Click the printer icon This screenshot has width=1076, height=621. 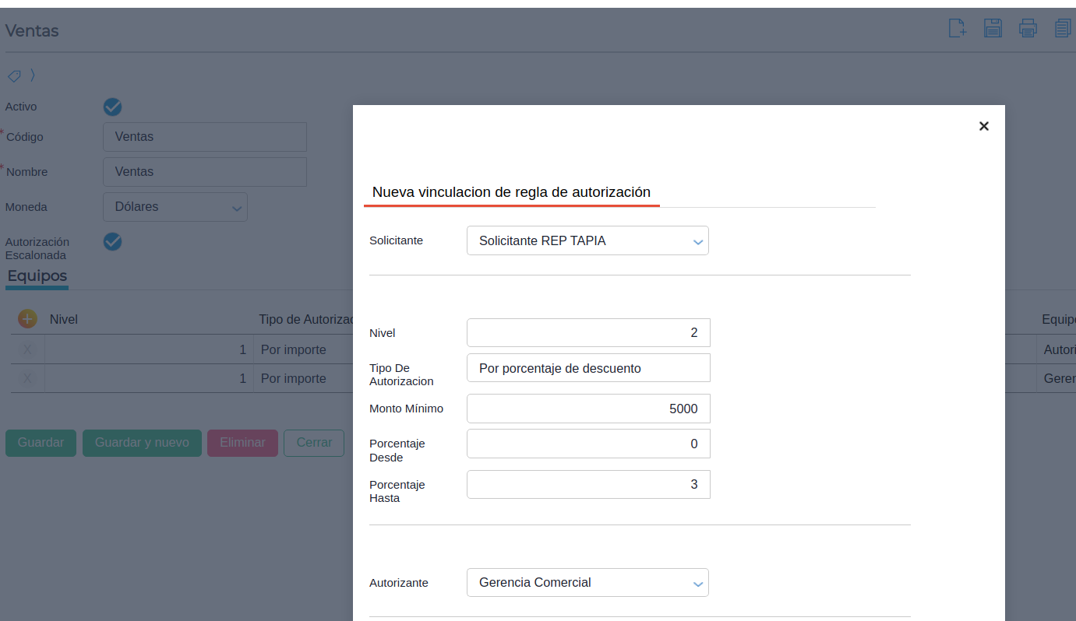click(x=1028, y=29)
